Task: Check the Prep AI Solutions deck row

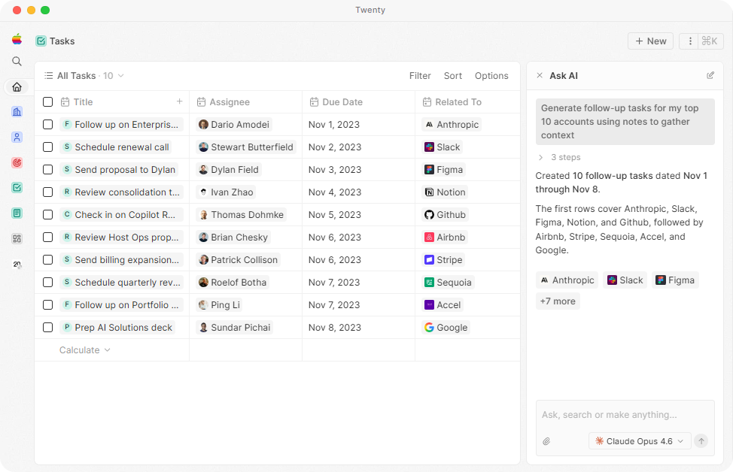Action: coord(47,327)
